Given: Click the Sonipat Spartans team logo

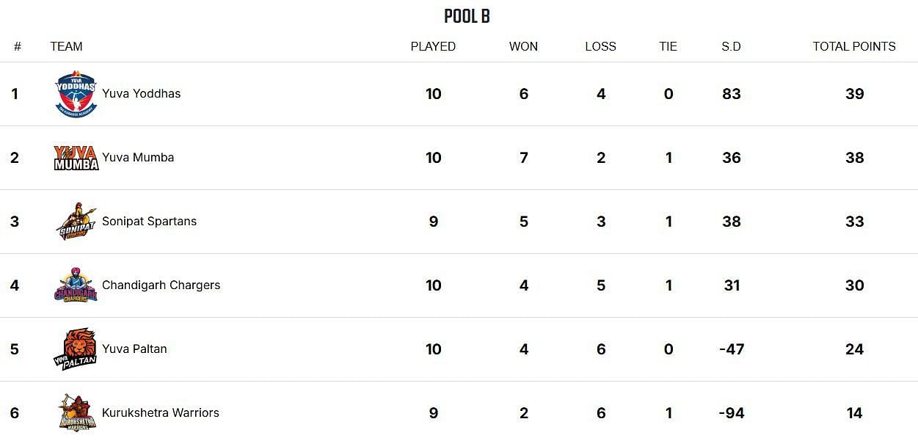Looking at the screenshot, I should pos(76,222).
